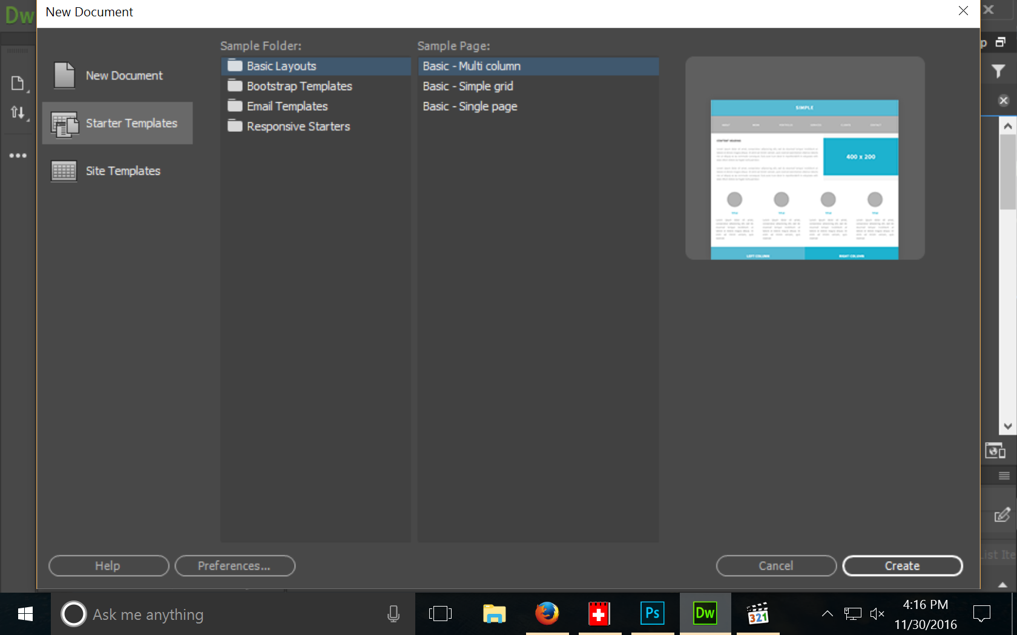
Task: Open the Email Templates folder
Action: (x=287, y=106)
